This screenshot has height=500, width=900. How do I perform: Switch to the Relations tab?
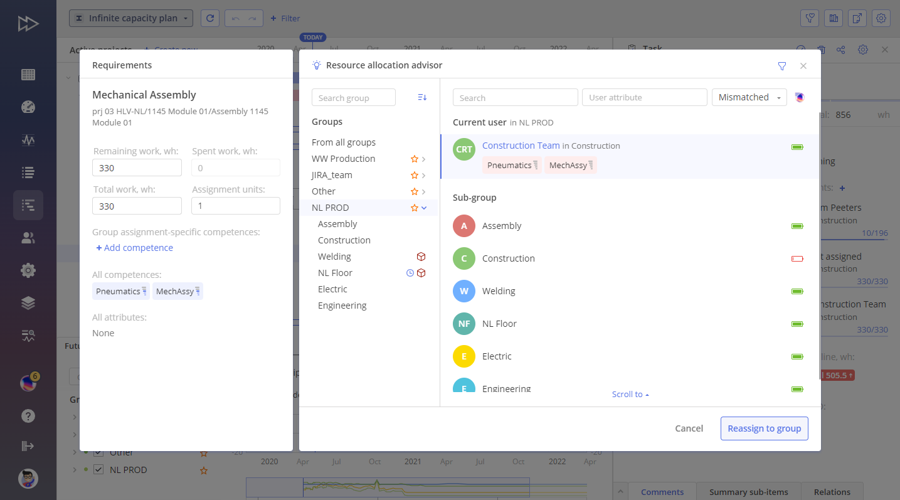point(832,492)
